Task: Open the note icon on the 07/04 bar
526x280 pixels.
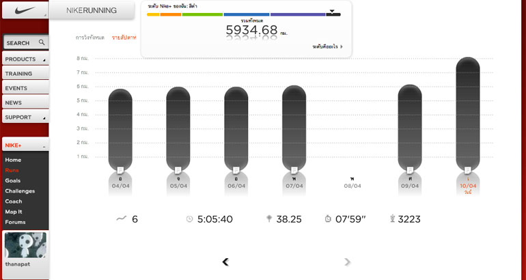Action: [x=294, y=169]
